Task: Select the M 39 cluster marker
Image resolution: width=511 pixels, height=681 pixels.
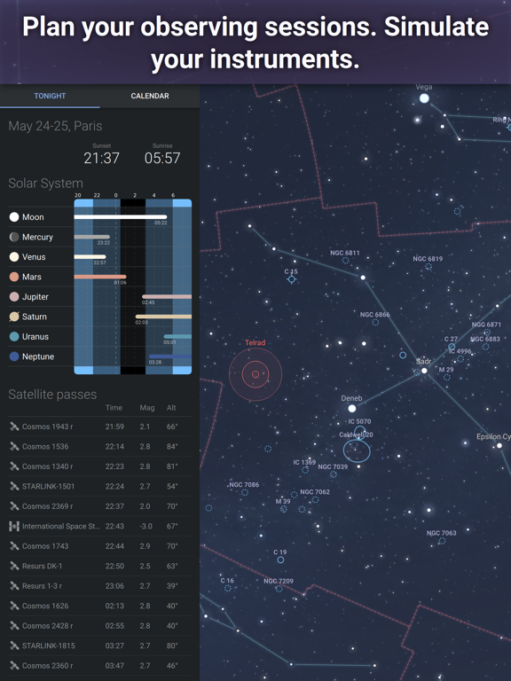Action: click(x=284, y=509)
